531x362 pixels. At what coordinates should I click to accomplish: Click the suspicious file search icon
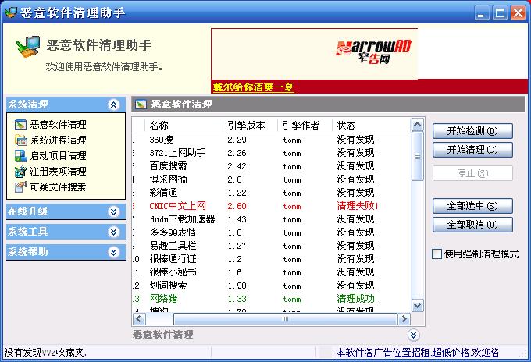coord(20,186)
